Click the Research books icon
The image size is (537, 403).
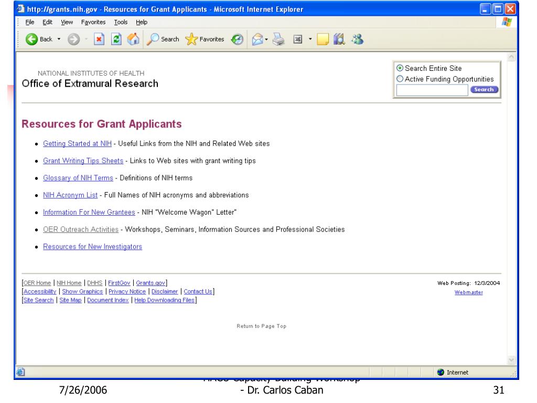[x=339, y=39]
